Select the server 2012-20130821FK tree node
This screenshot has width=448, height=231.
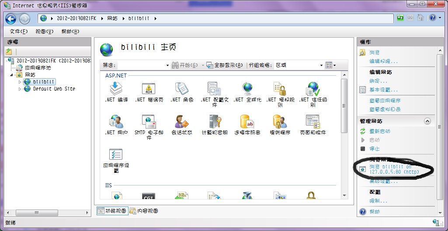54,61
